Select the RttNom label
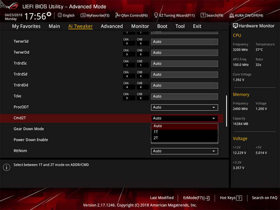Screen dimensions: 280x210 pyautogui.click(x=20, y=151)
